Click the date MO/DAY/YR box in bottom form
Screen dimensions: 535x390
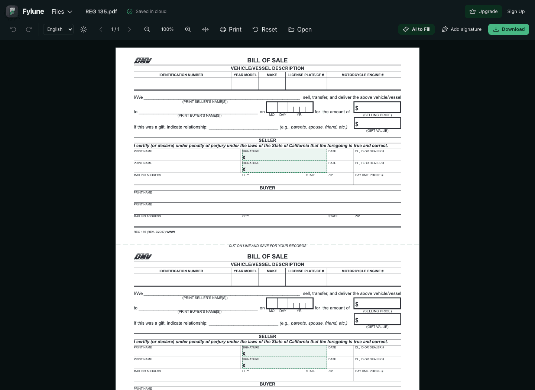(290, 303)
